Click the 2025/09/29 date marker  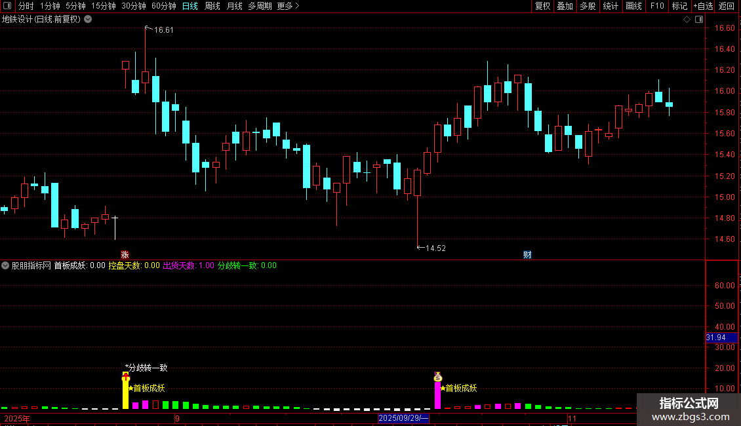(403, 418)
